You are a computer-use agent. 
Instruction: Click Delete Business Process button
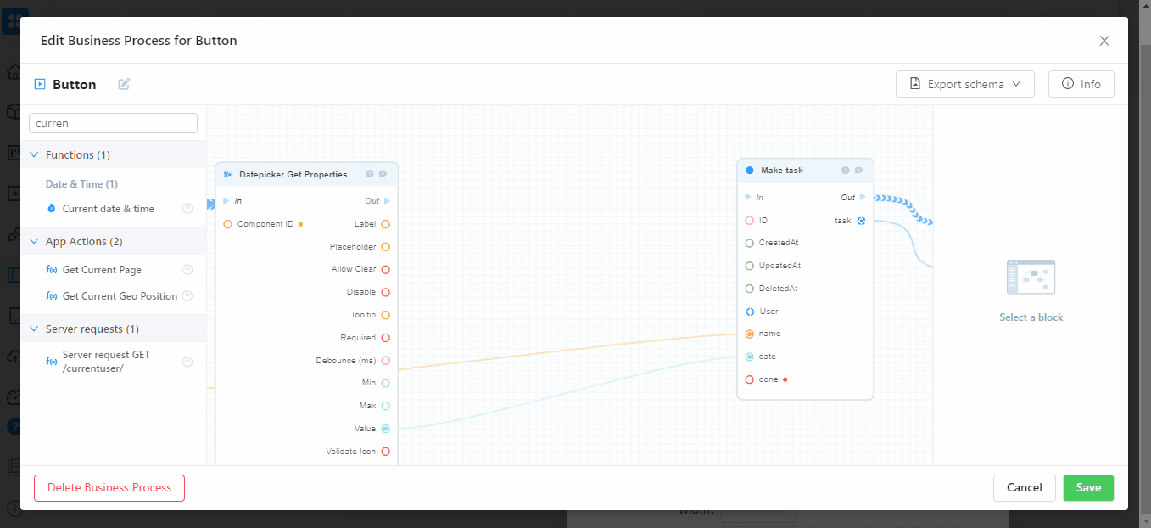109,488
